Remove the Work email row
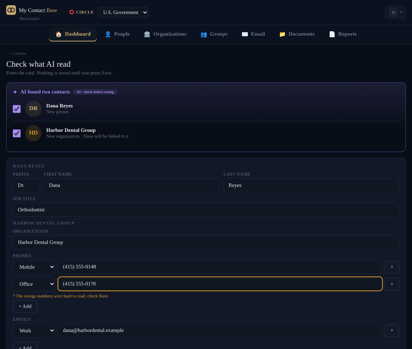Screen dimensions: 412x349 pos(392,330)
